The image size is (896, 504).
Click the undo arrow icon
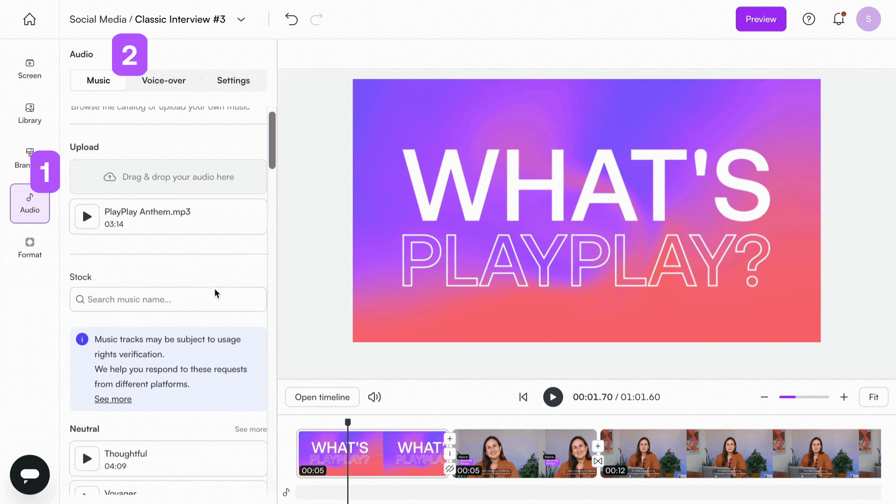tap(291, 19)
